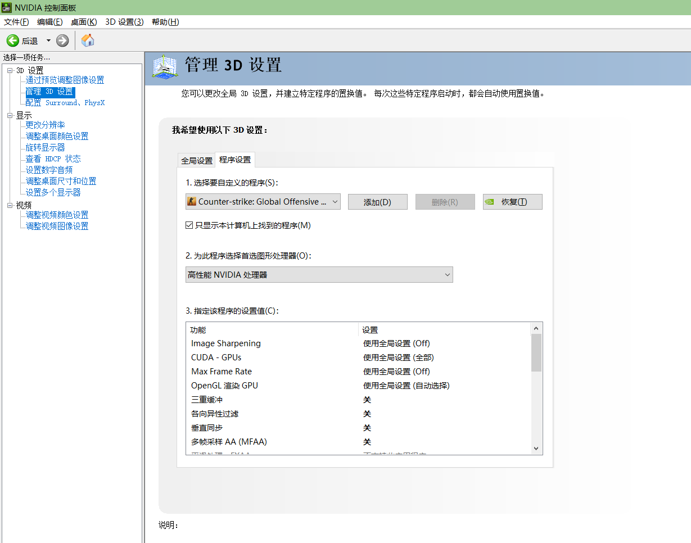Click the 管理 3D 设置 header cube icon
This screenshot has width=691, height=543.
pyautogui.click(x=165, y=66)
